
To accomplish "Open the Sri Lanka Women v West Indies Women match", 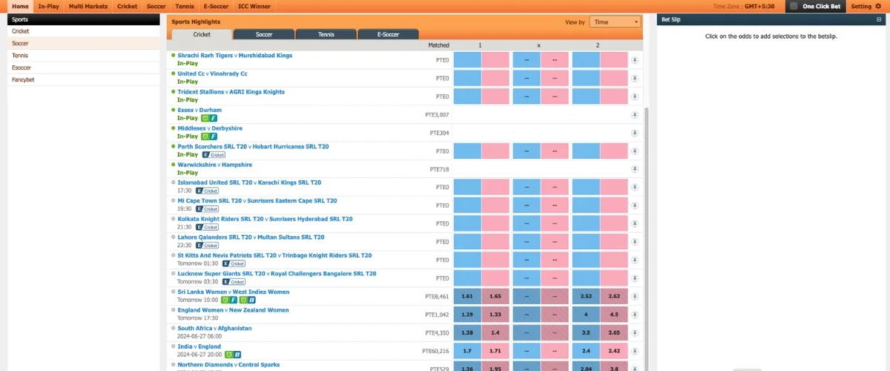I will (x=233, y=292).
